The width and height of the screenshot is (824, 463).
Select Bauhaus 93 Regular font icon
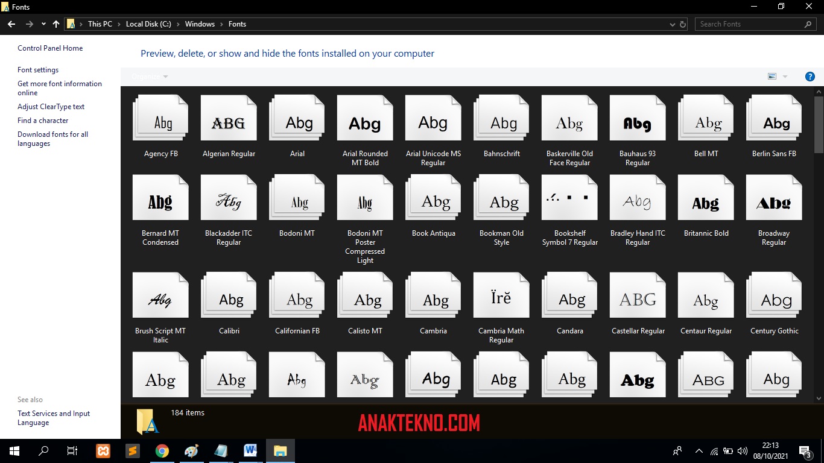click(638, 118)
